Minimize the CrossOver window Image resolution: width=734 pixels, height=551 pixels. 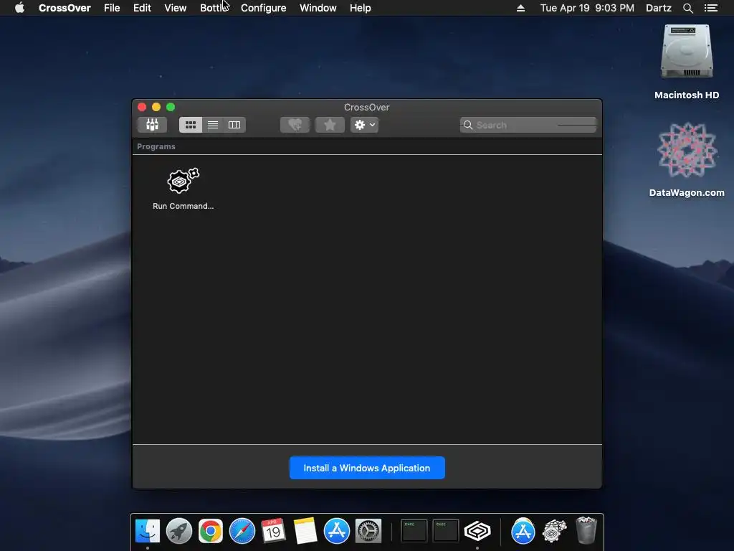pos(156,107)
